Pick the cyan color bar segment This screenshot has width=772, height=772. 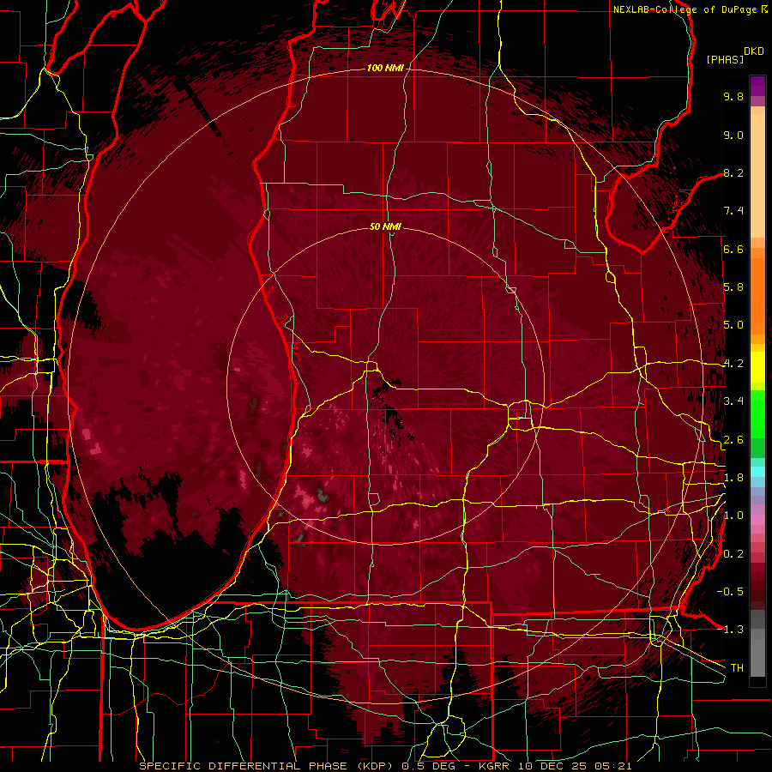[757, 472]
